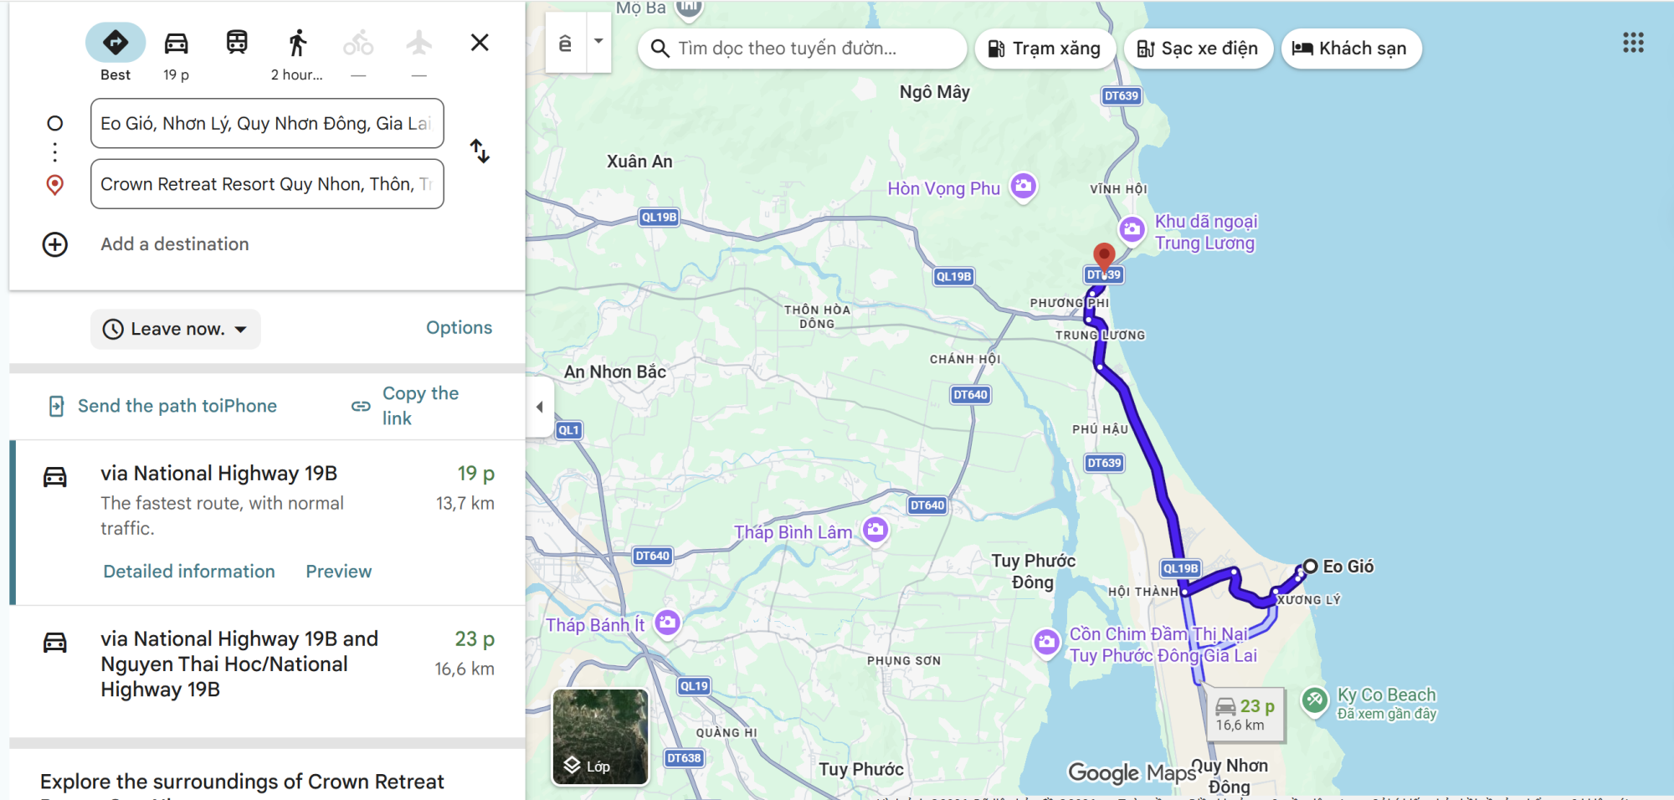Open Cồn Chim Đầm Thị Nại marker

tap(1046, 642)
